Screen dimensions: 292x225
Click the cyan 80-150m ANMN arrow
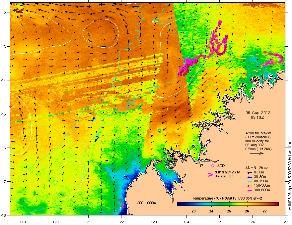[x=249, y=181]
